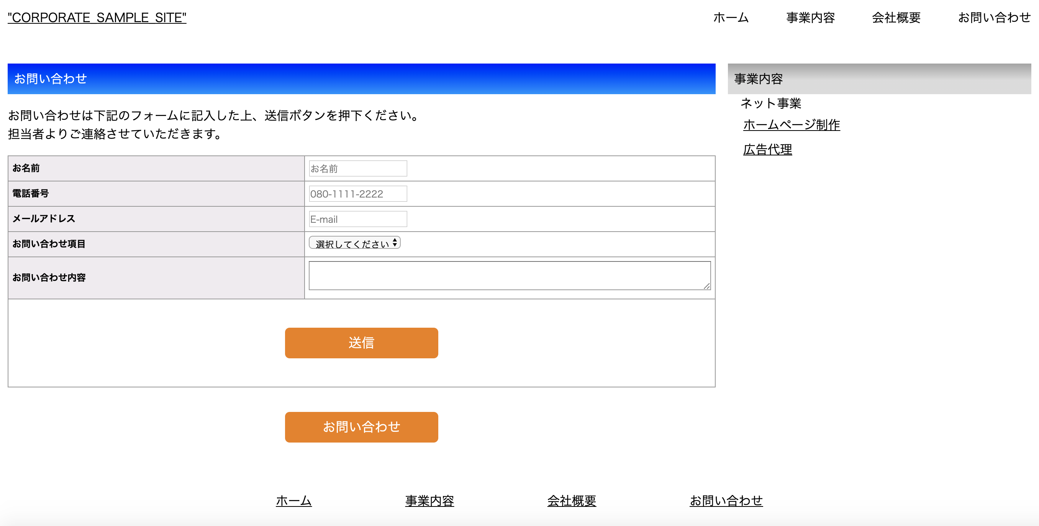This screenshot has height=526, width=1039.
Task: Click the CORPORATE SAMPLE SITE title link
Action: (97, 17)
